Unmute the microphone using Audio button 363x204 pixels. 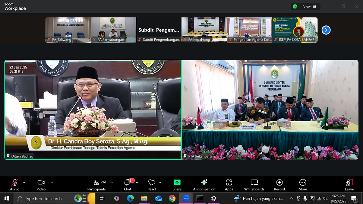tap(15, 184)
